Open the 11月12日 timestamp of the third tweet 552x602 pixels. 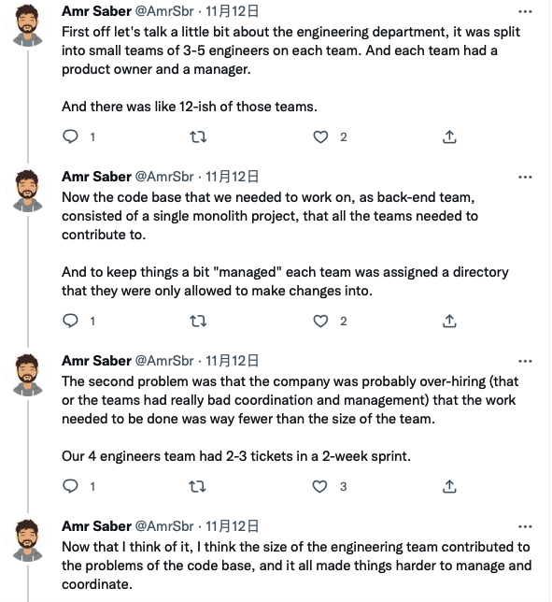tap(232, 361)
